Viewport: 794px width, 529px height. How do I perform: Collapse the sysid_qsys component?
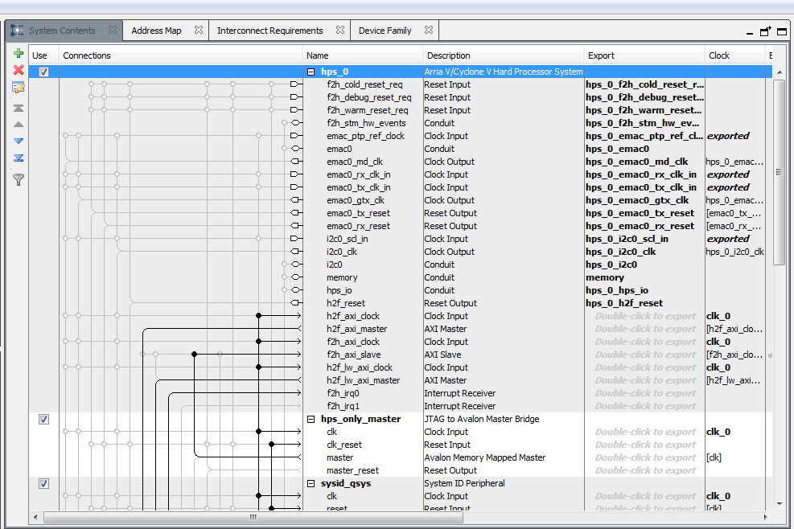pyautogui.click(x=311, y=483)
